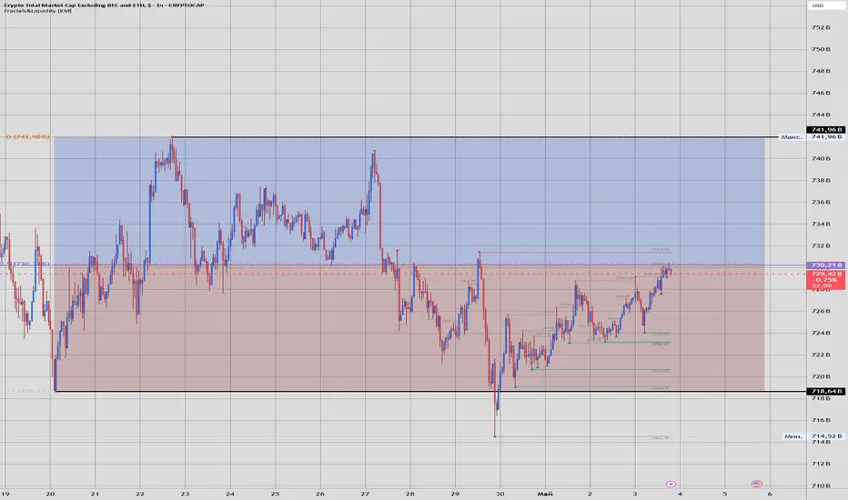Open the USD currency selector

[x=827, y=5]
